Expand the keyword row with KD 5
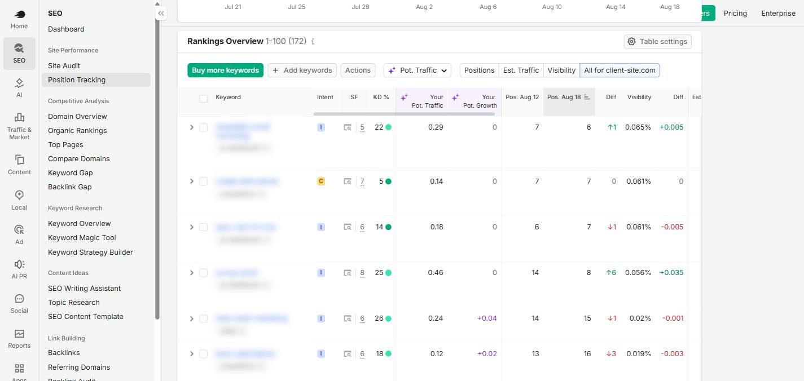This screenshot has height=381, width=804. click(x=191, y=181)
